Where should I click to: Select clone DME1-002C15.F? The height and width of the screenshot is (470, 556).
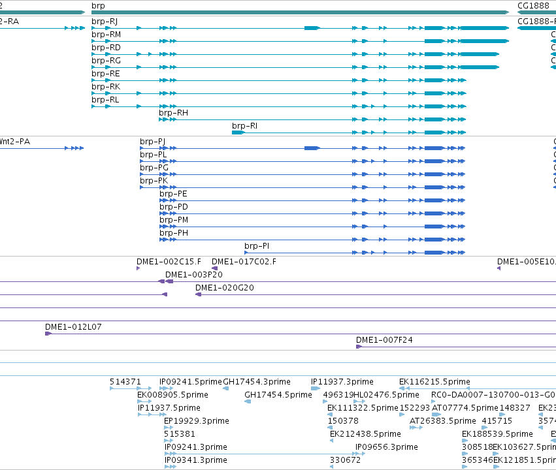[169, 262]
